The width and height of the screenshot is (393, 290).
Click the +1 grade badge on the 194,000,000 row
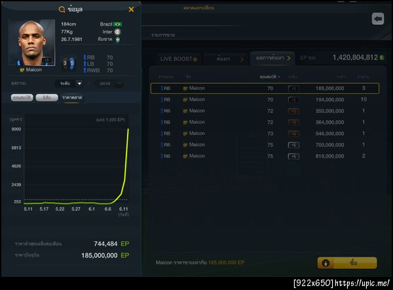click(x=293, y=100)
